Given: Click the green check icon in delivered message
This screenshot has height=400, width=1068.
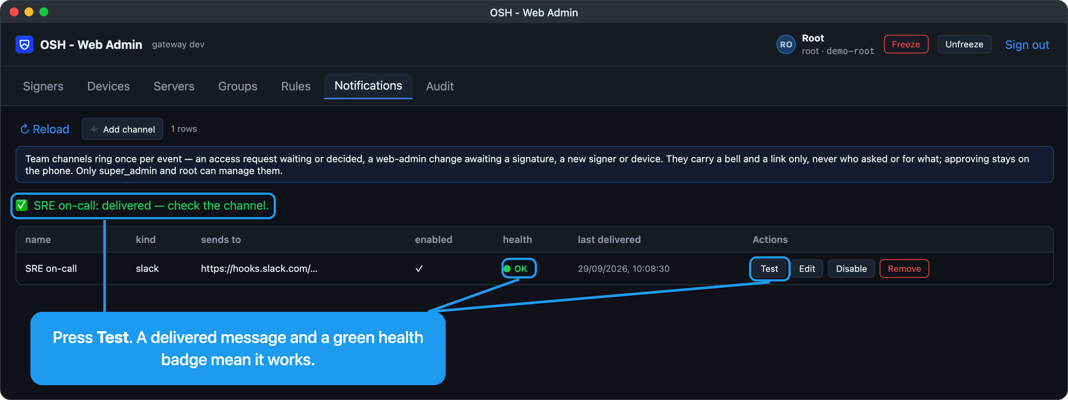Looking at the screenshot, I should tap(21, 206).
